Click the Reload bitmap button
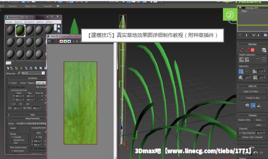 (13, 128)
